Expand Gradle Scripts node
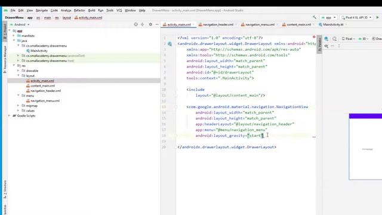Screen dimensions: 382x215 coord(10,115)
